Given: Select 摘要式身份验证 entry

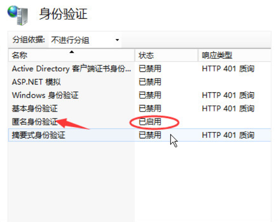Looking at the screenshot, I should click(x=38, y=135).
